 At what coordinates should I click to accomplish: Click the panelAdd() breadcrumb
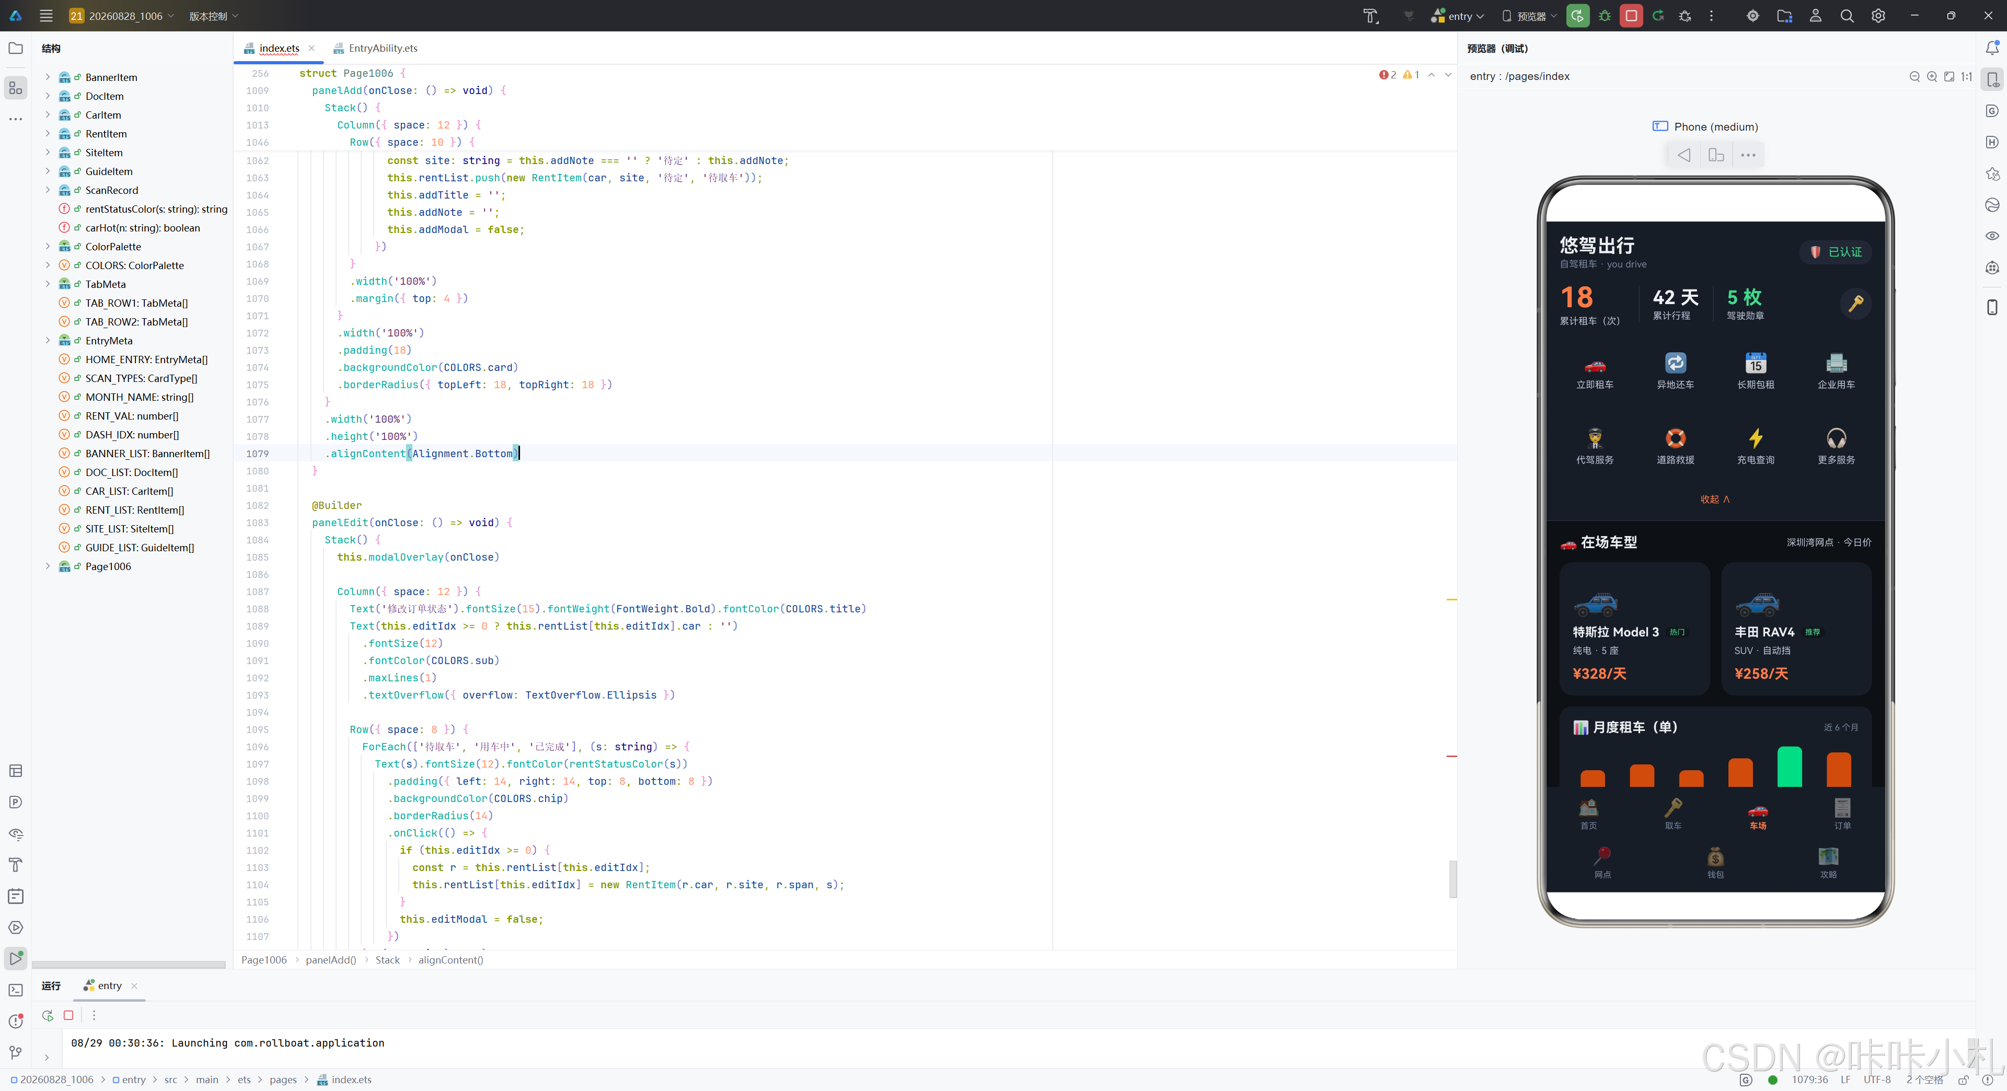click(330, 959)
